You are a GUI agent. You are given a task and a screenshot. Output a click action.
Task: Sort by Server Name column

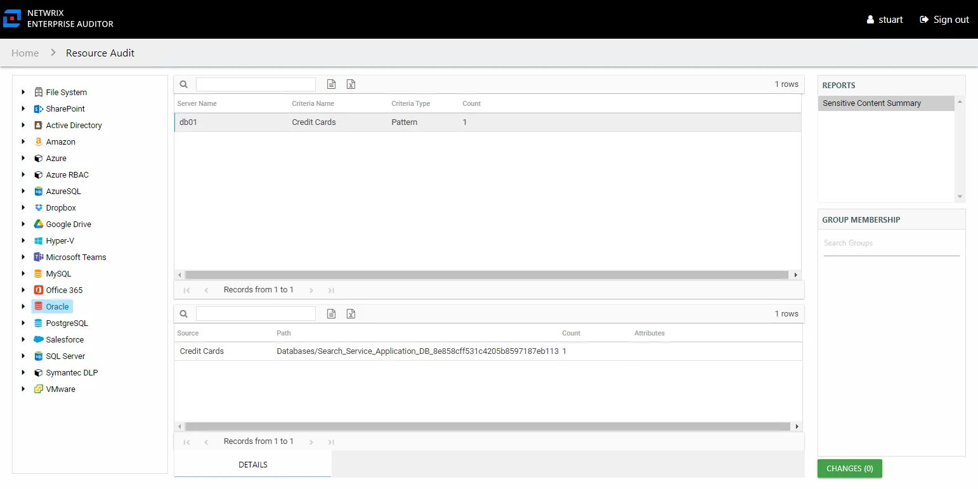coord(197,103)
